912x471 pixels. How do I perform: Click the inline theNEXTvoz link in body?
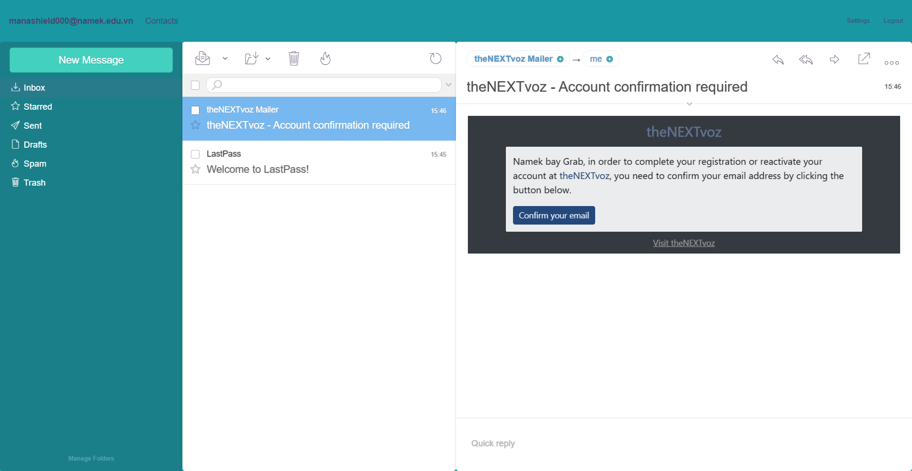point(584,176)
